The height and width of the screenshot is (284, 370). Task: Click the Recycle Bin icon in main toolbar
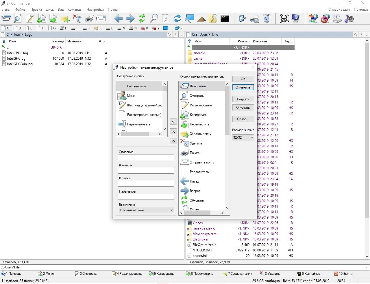click(x=267, y=19)
